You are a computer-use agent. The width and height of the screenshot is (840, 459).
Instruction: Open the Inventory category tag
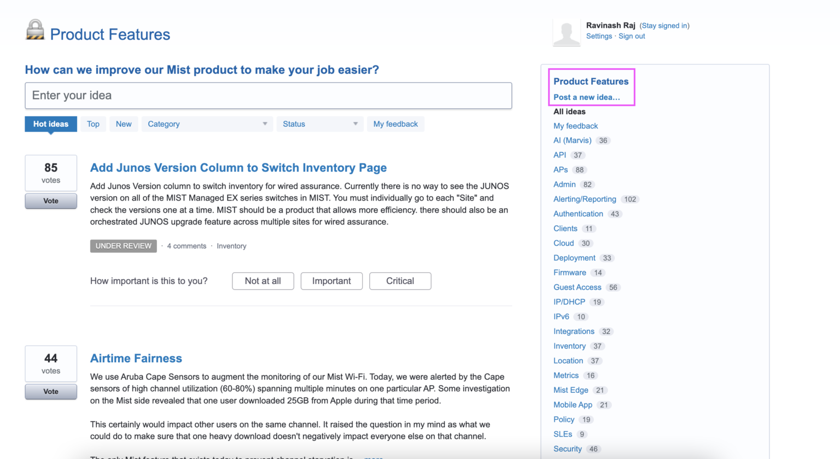pos(231,246)
